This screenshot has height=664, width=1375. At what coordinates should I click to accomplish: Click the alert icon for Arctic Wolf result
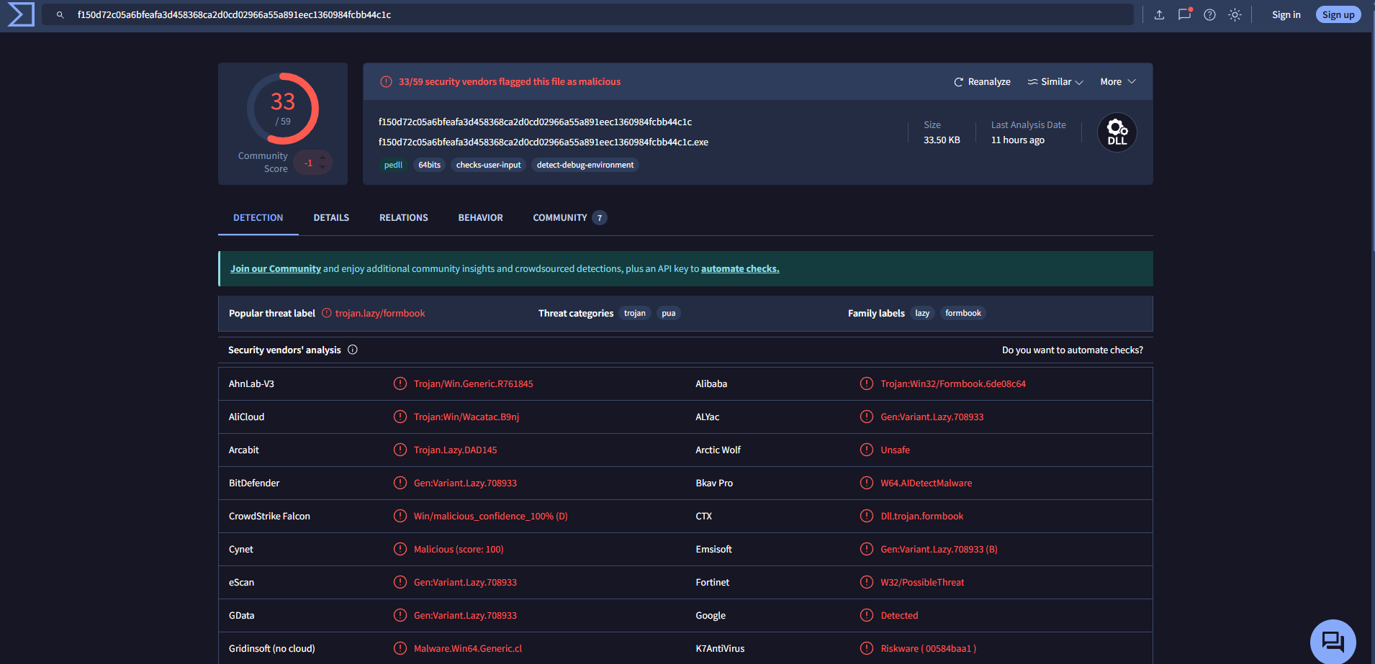pyautogui.click(x=867, y=450)
